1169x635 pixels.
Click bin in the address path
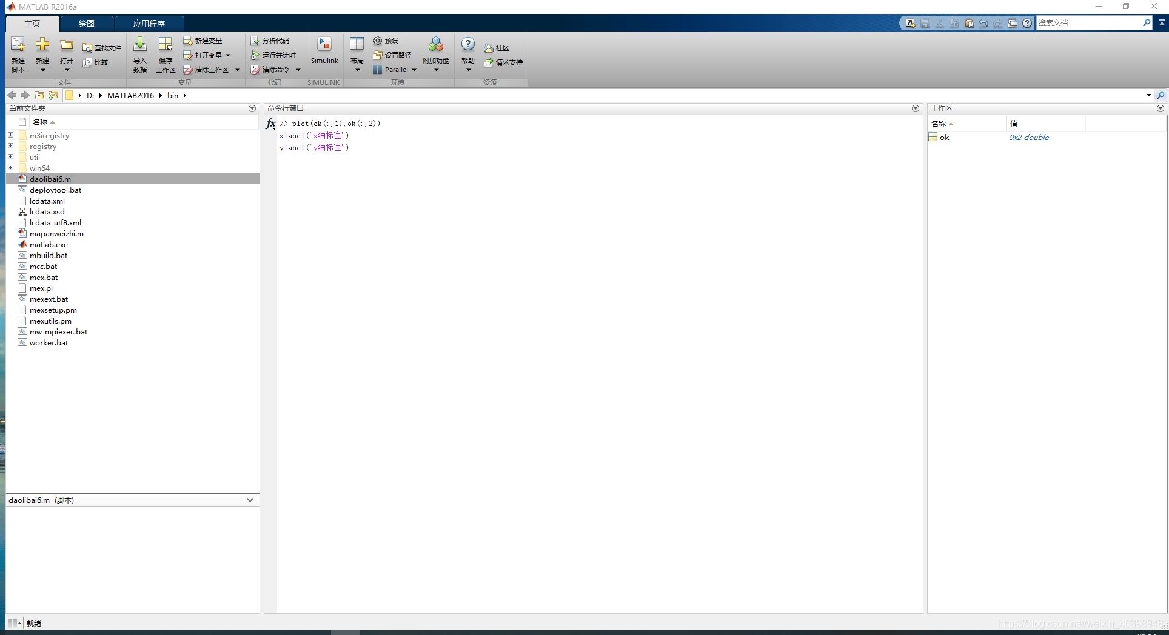[x=173, y=95]
